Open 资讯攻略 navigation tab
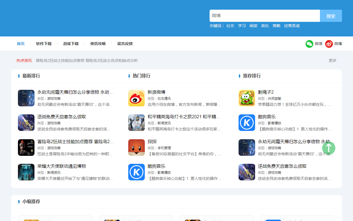The image size is (353, 221). tap(98, 44)
